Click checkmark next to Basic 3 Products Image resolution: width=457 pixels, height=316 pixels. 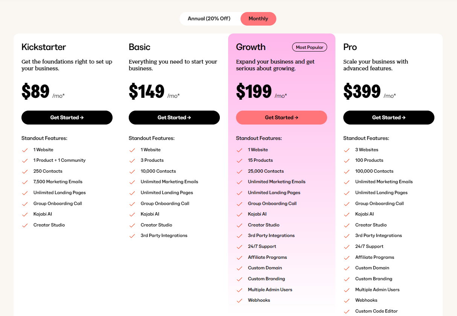pyautogui.click(x=132, y=161)
